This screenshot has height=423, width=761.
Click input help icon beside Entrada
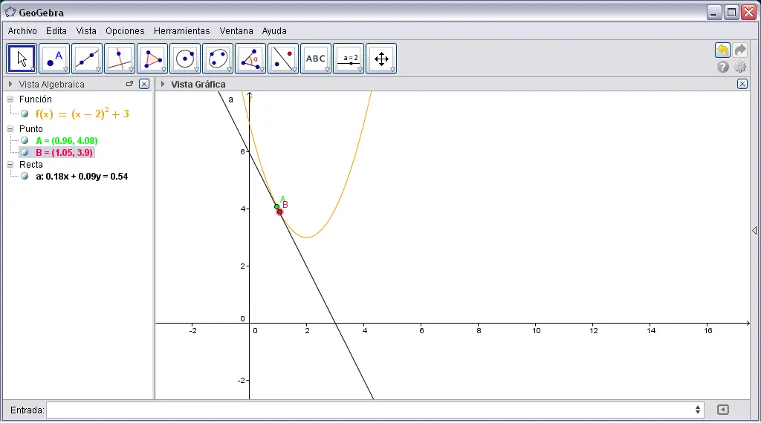(x=722, y=410)
